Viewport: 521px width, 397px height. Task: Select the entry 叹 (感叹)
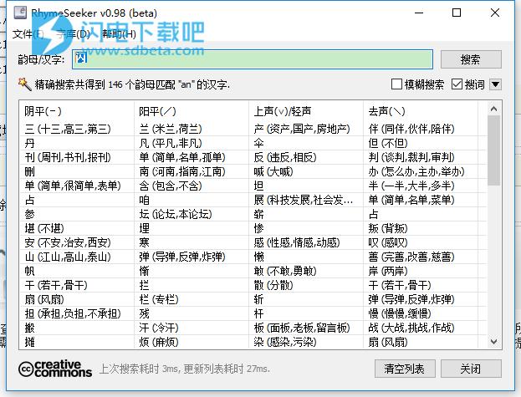[388, 243]
